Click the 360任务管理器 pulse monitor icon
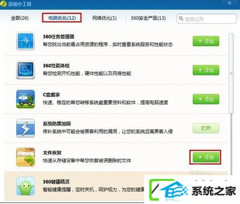The width and height of the screenshot is (240, 204). point(25,41)
